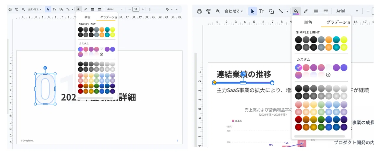Click the © Google Inc. footer text
Image resolution: width=390 pixels, height=159 pixels.
[27, 141]
